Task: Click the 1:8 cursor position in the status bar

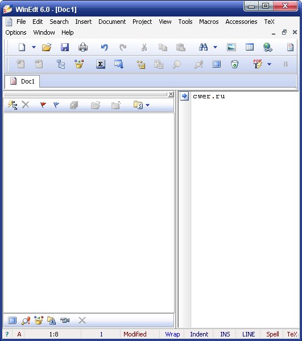Action: tap(53, 334)
